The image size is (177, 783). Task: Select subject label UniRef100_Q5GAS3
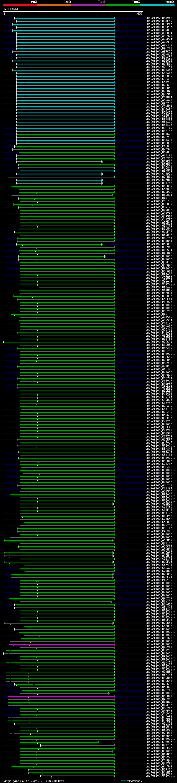pos(159,244)
